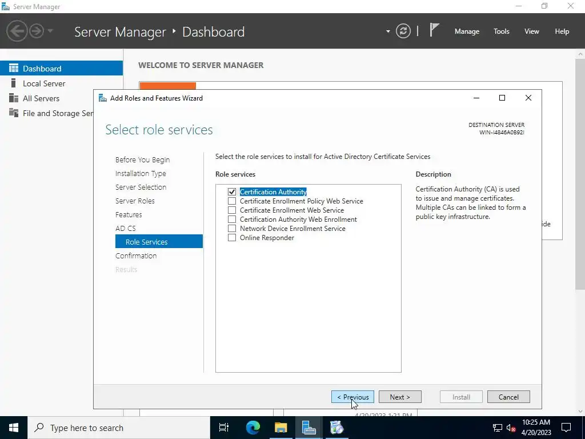This screenshot has width=585, height=439.
Task: Click the wizard title bar icon
Action: coord(103,98)
